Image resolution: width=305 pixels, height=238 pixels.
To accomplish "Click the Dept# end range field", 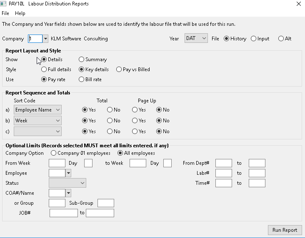I will click(x=257, y=163).
